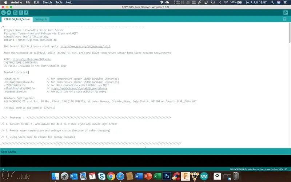This screenshot has width=291, height=182.
Task: Open Calendar from the dock
Action: [92, 176]
